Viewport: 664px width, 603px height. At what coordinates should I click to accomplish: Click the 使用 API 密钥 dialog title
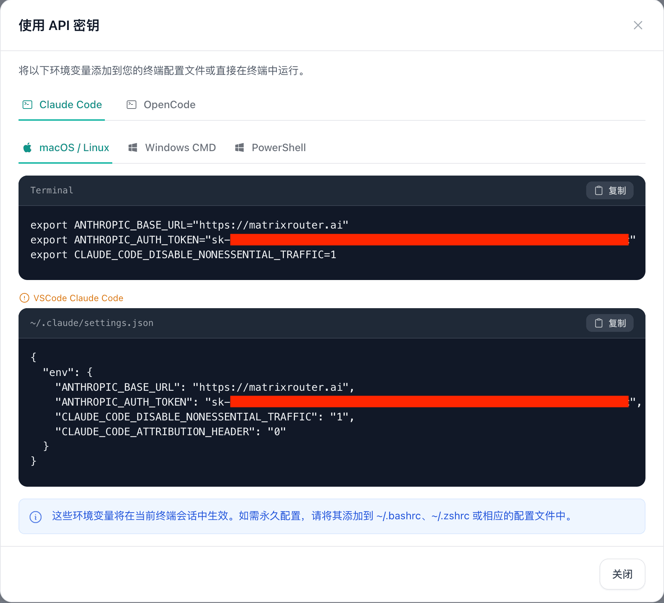[59, 26]
